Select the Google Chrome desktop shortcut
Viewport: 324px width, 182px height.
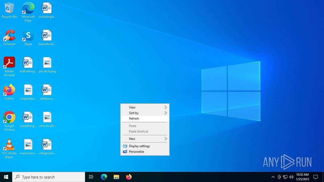click(9, 121)
